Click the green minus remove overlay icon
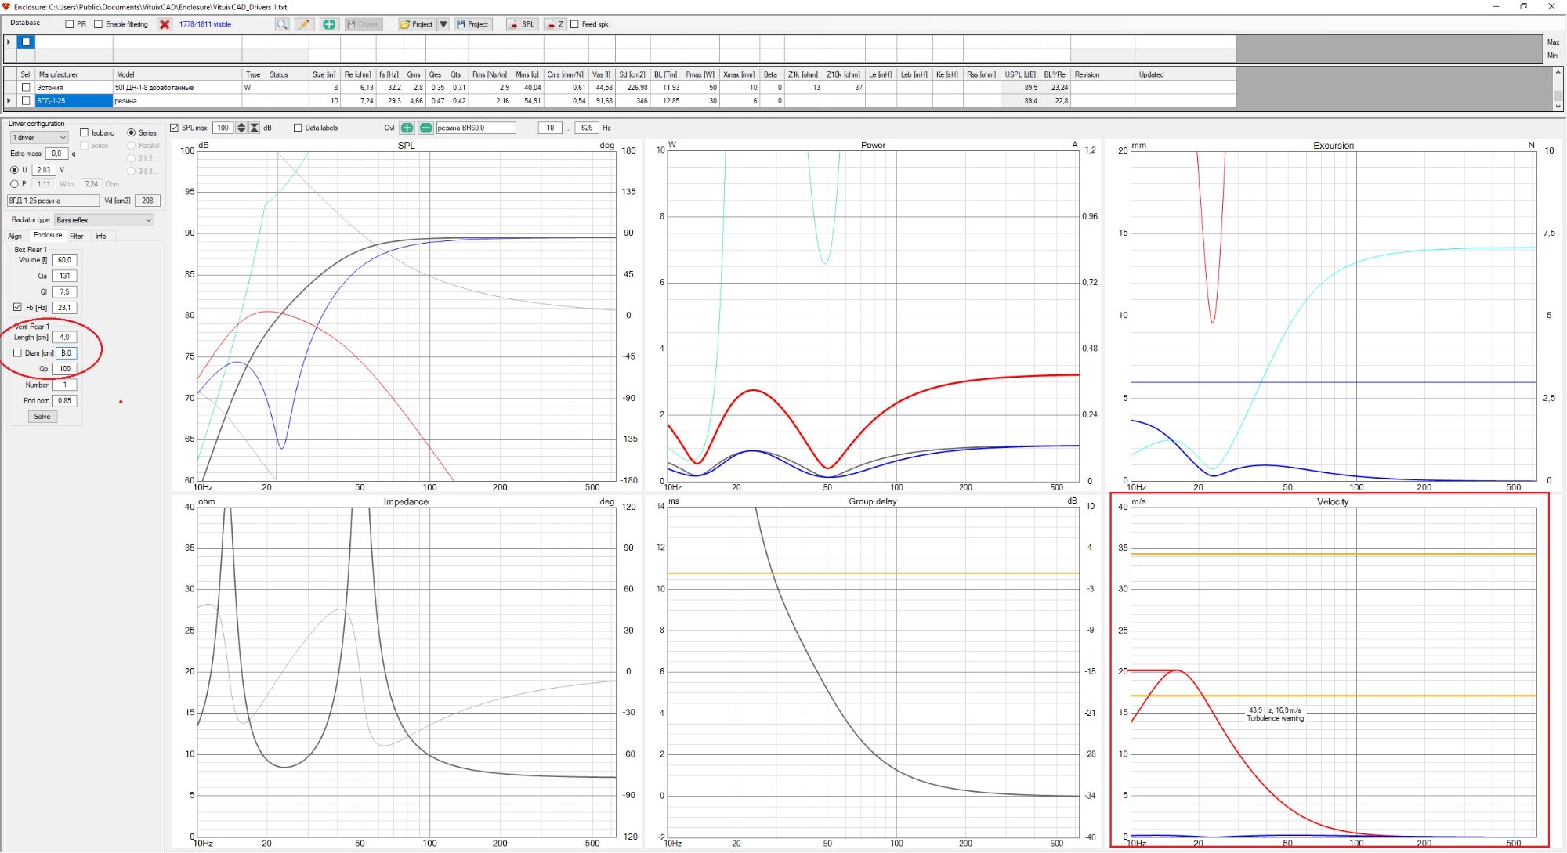Screen dimensions: 1567x853 click(x=425, y=128)
